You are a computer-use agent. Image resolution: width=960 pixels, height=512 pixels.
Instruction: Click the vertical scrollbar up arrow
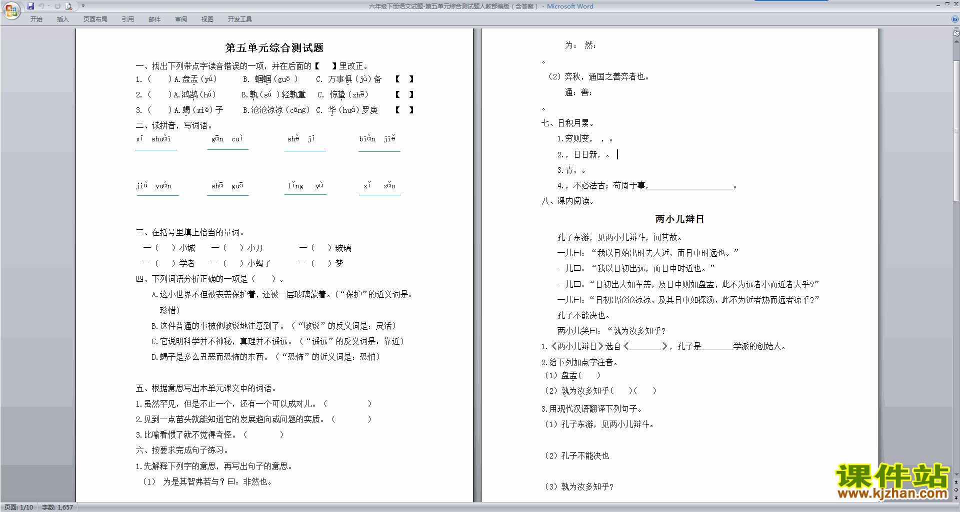pyautogui.click(x=956, y=41)
